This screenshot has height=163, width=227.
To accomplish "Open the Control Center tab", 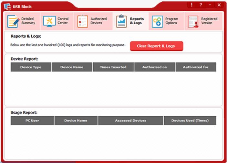I will [57, 21].
